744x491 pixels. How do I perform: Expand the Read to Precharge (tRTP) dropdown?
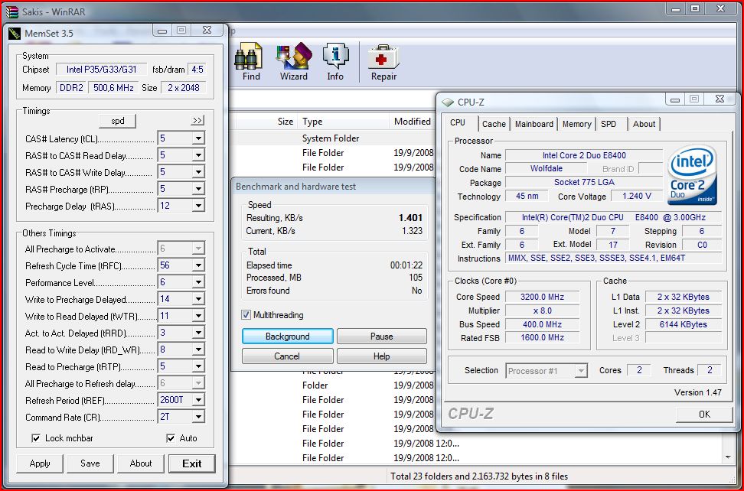tap(198, 366)
